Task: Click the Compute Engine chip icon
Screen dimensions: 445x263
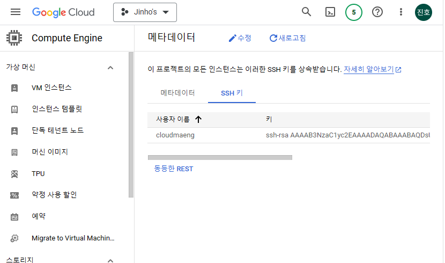Action: [x=14, y=38]
